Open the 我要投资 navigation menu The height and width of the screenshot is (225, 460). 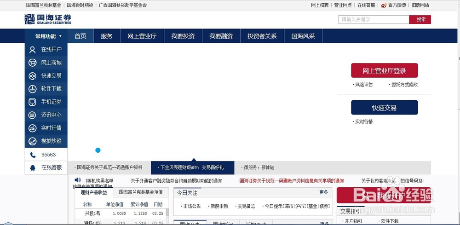[183, 36]
